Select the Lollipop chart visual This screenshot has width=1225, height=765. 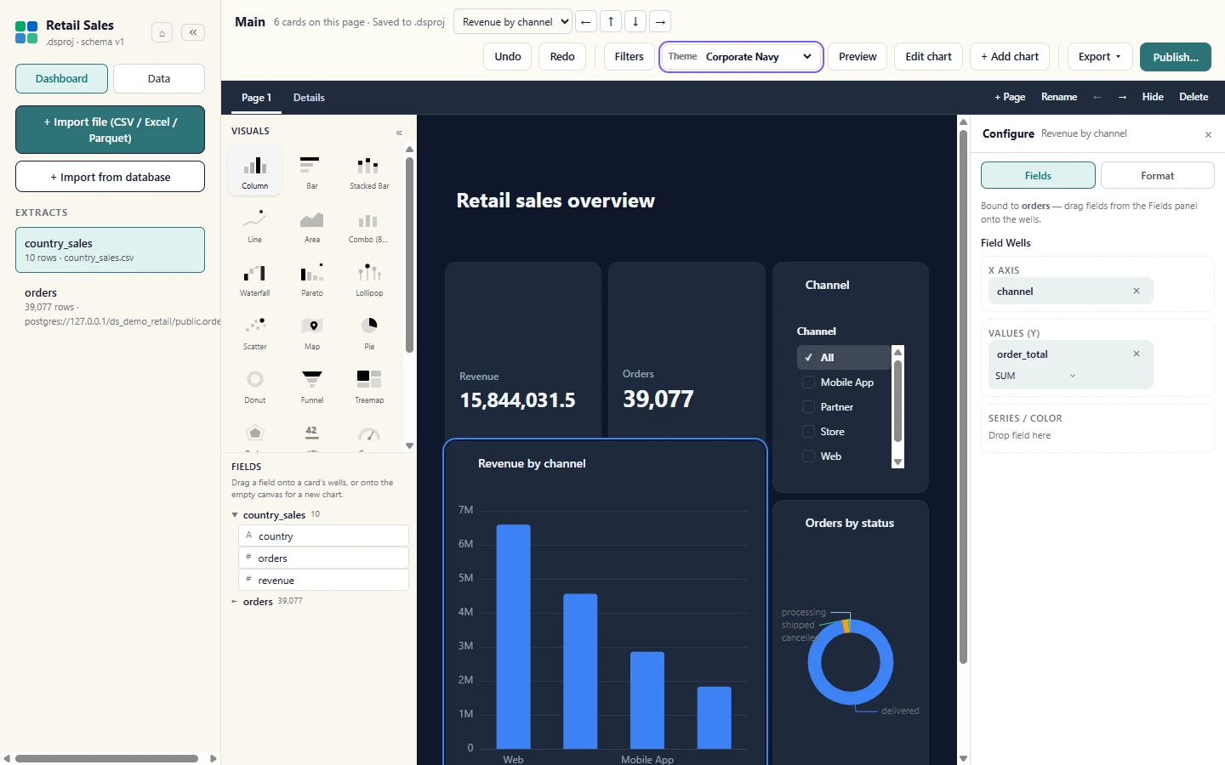369,278
